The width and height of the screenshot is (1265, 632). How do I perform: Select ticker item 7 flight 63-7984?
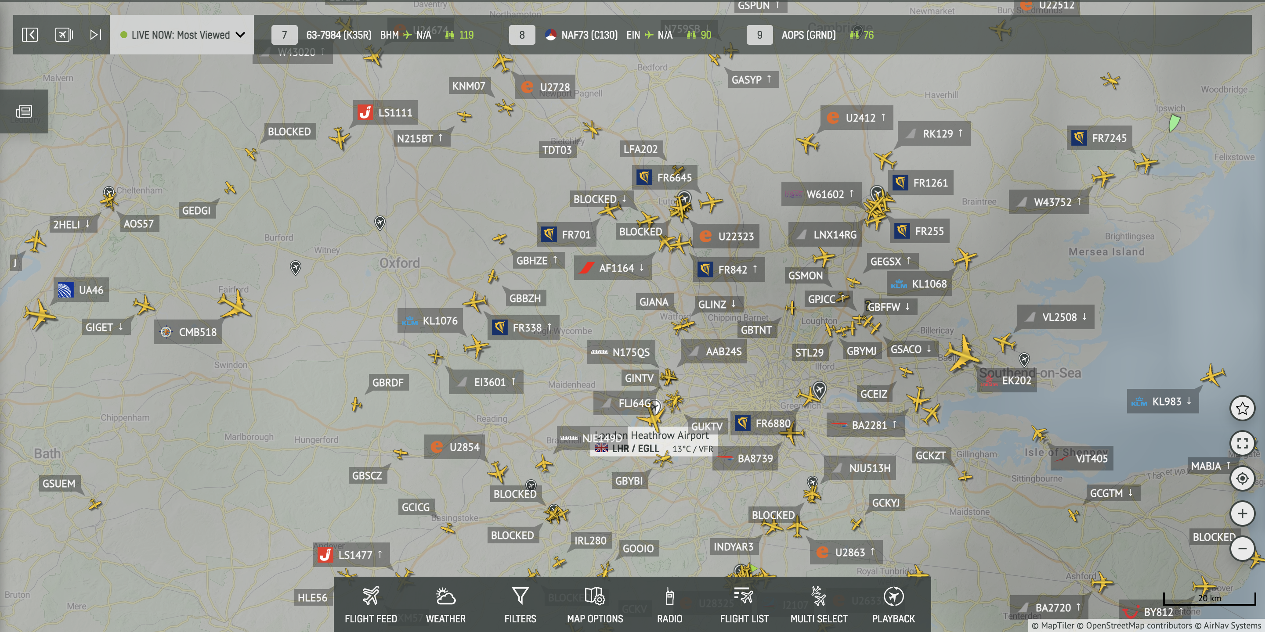click(372, 35)
